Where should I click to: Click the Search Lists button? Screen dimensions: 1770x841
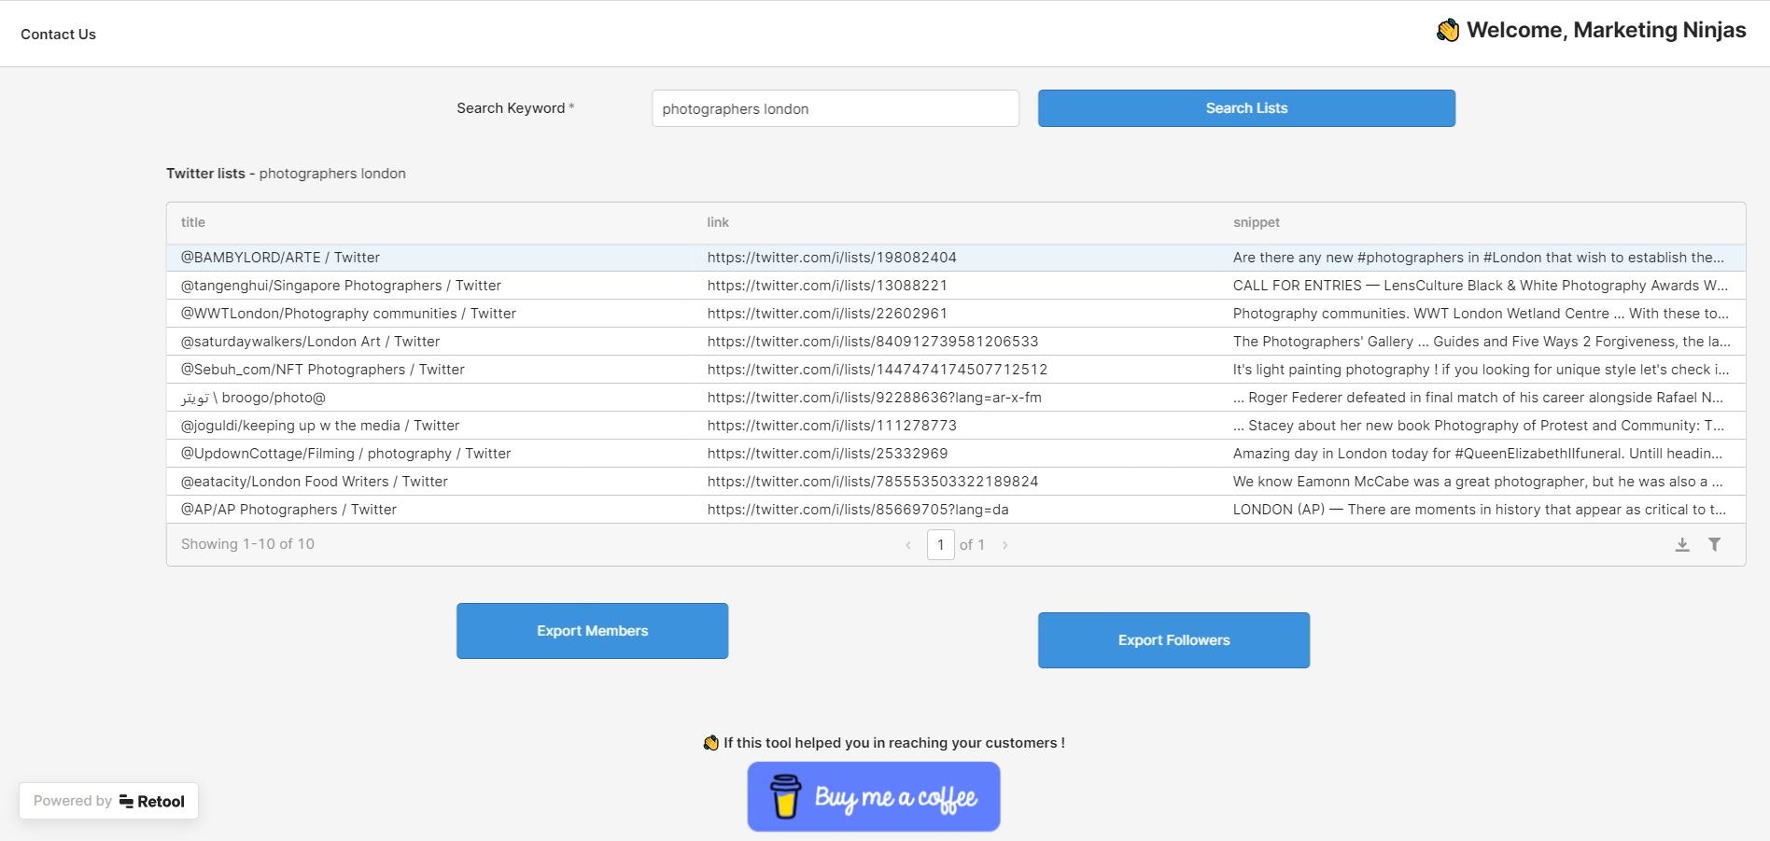tap(1246, 108)
